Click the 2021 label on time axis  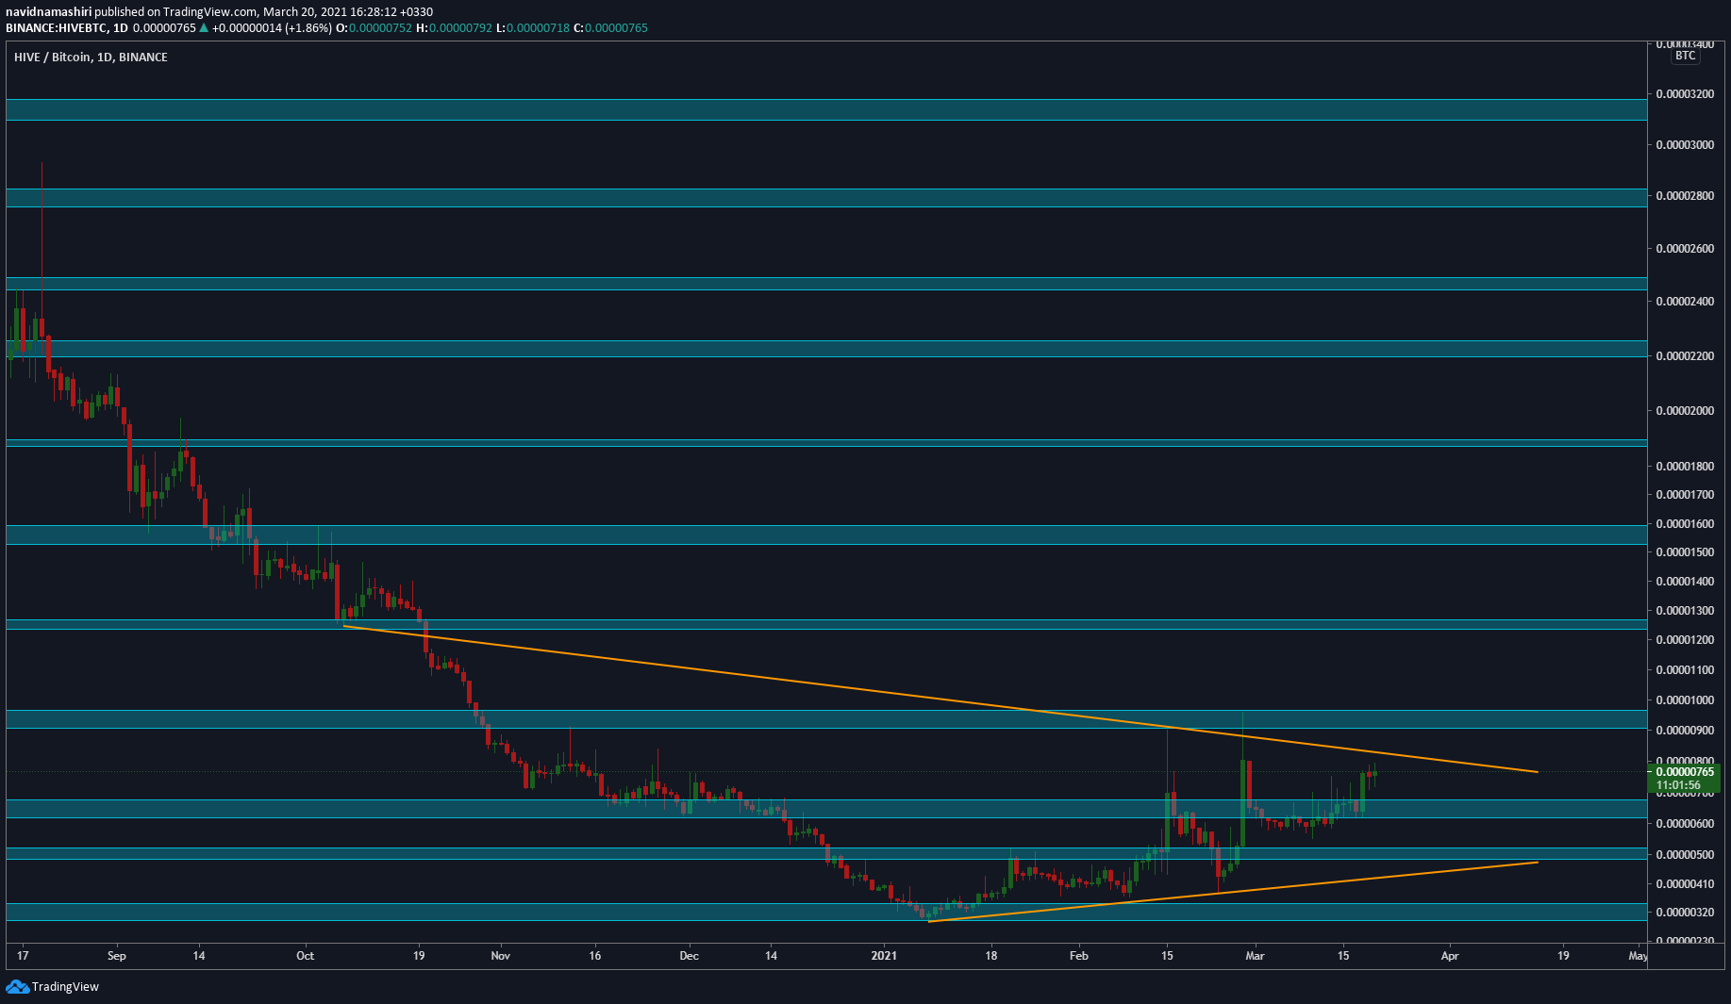coord(884,956)
